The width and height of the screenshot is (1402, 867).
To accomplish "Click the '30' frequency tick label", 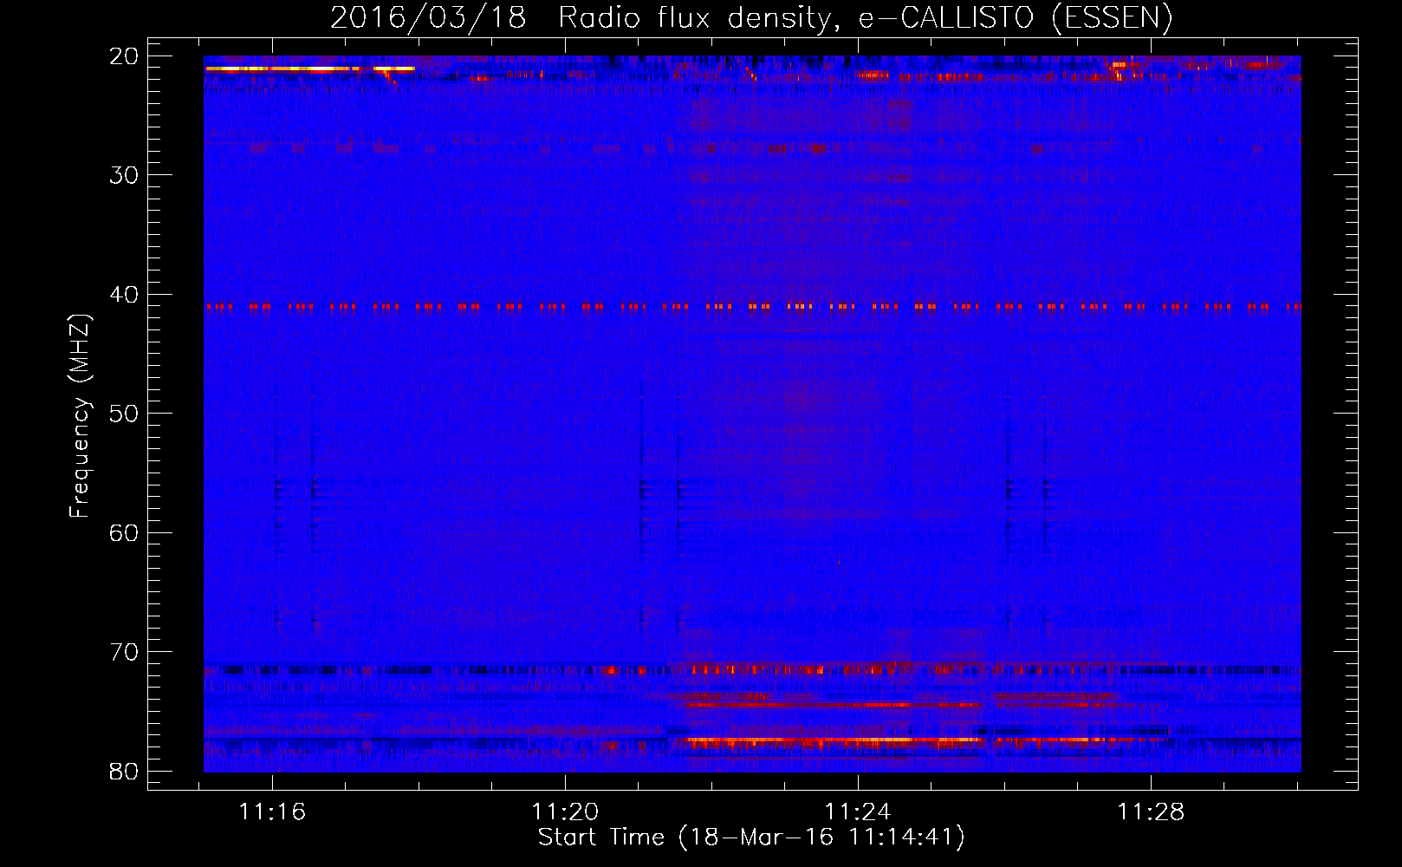I will click(x=125, y=175).
